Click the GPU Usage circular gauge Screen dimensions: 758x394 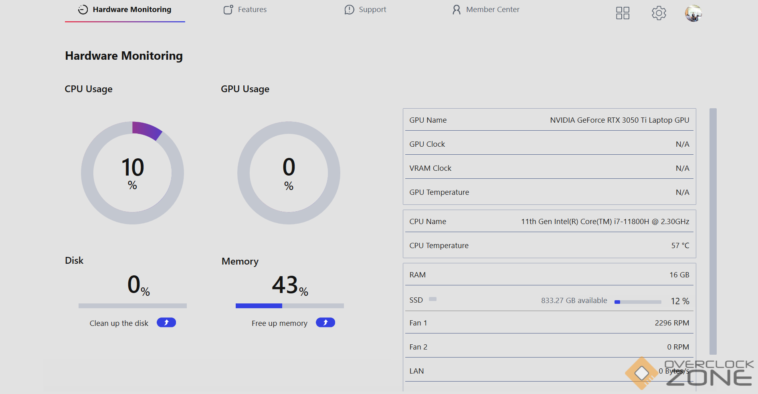289,173
